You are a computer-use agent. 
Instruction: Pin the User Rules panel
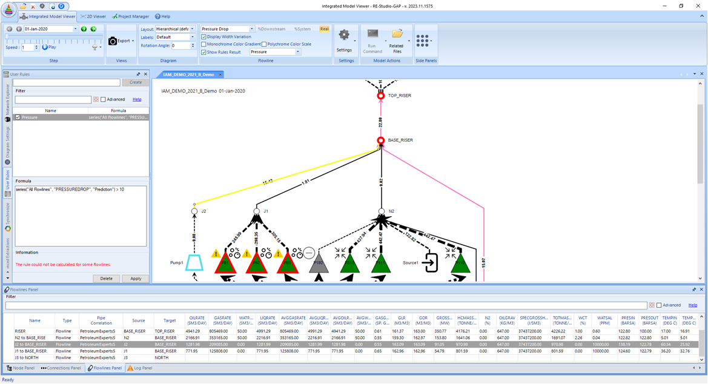[138, 74]
